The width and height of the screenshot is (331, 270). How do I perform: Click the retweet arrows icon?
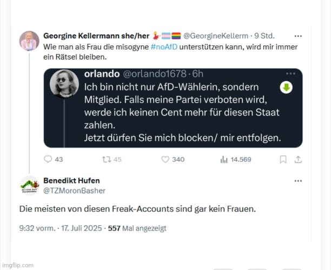pyautogui.click(x=107, y=159)
